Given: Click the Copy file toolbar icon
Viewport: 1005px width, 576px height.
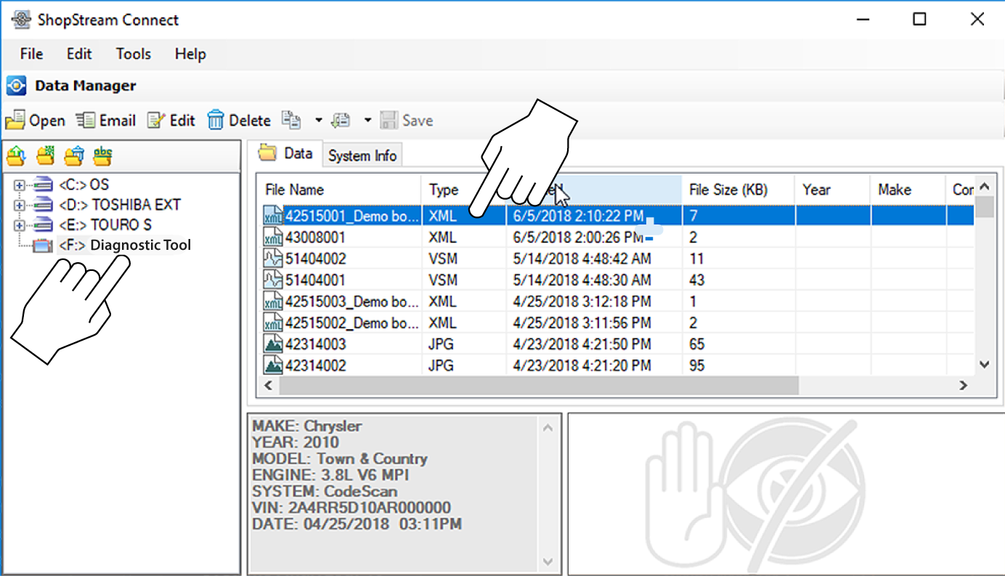Looking at the screenshot, I should (x=290, y=120).
